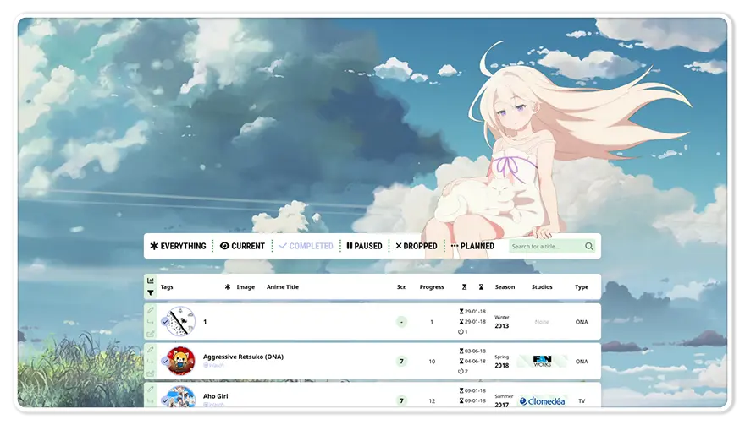Viewport: 745px width, 425px height.
Task: Switch to the Current list tab
Action: [x=242, y=246]
